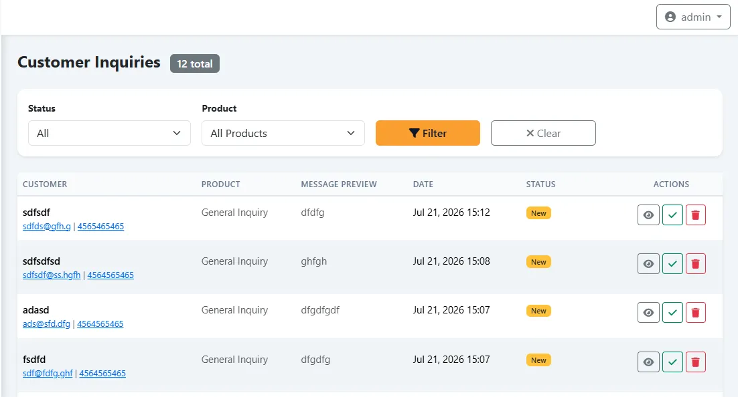Viewport: 738px width, 397px height.
Task: Mark fsdfd inquiry as resolved
Action: click(x=672, y=362)
